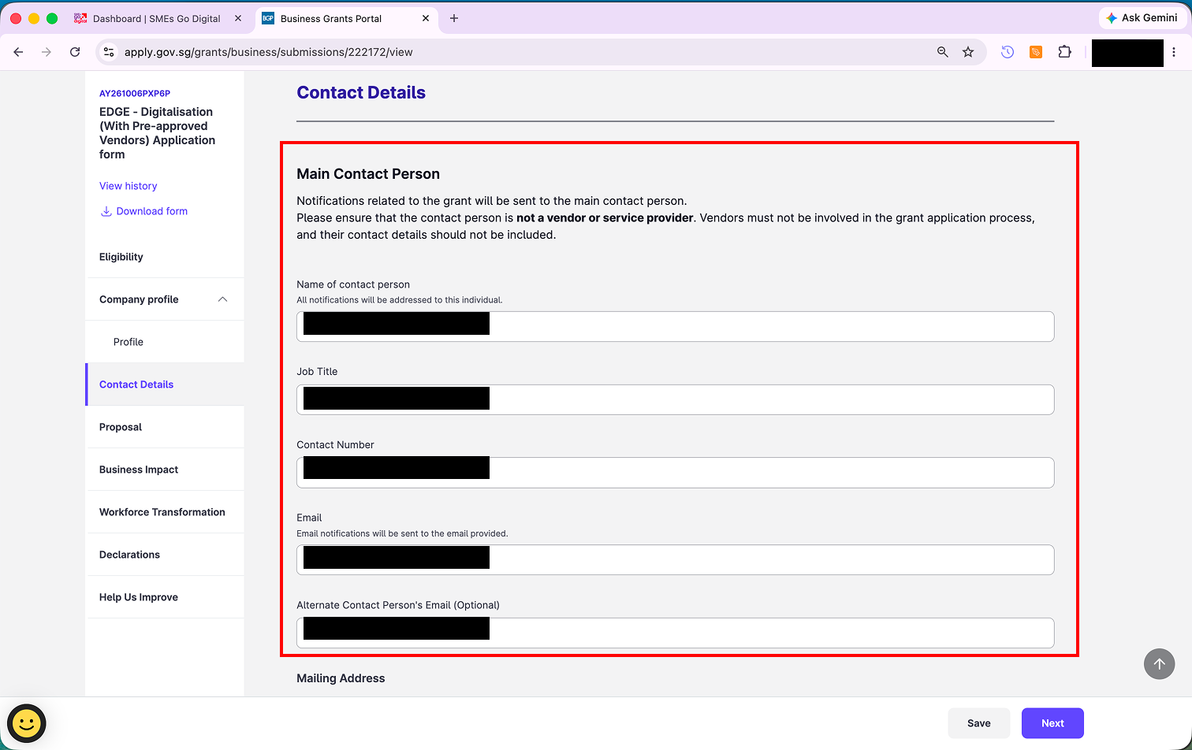Open the smiley face feedback widget

click(x=27, y=723)
